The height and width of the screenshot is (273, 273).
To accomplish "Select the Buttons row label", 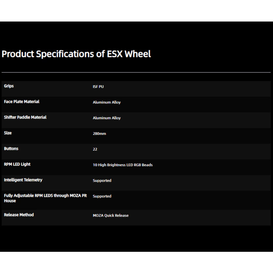I will tap(11, 149).
